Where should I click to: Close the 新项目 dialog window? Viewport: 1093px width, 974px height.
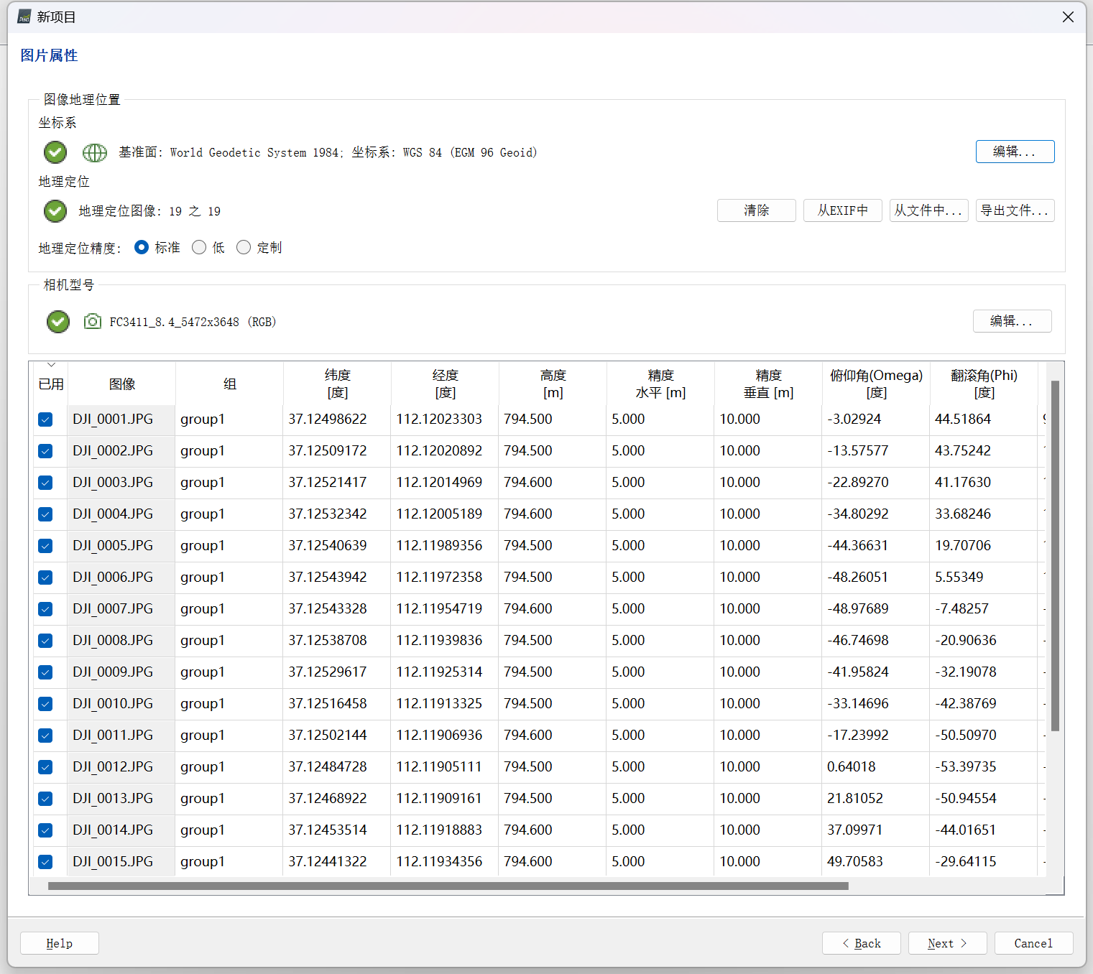(1068, 17)
